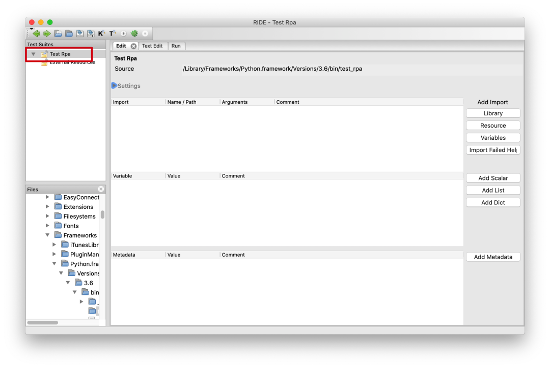Click the Library import button

click(x=493, y=113)
